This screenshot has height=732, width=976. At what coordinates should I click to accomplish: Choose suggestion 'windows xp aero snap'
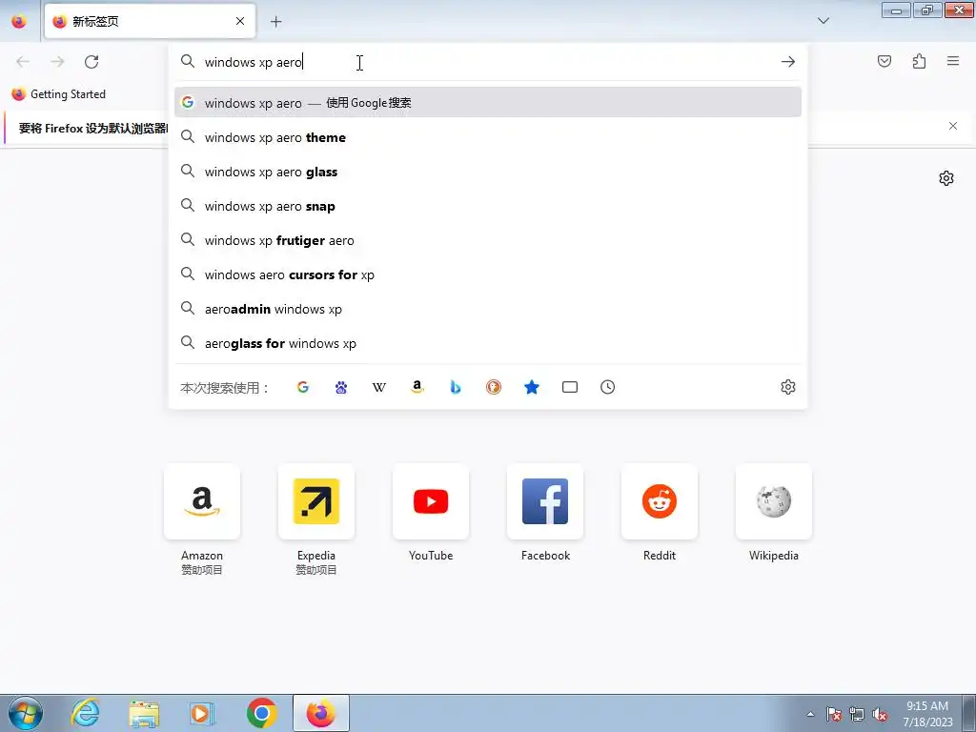[488, 206]
